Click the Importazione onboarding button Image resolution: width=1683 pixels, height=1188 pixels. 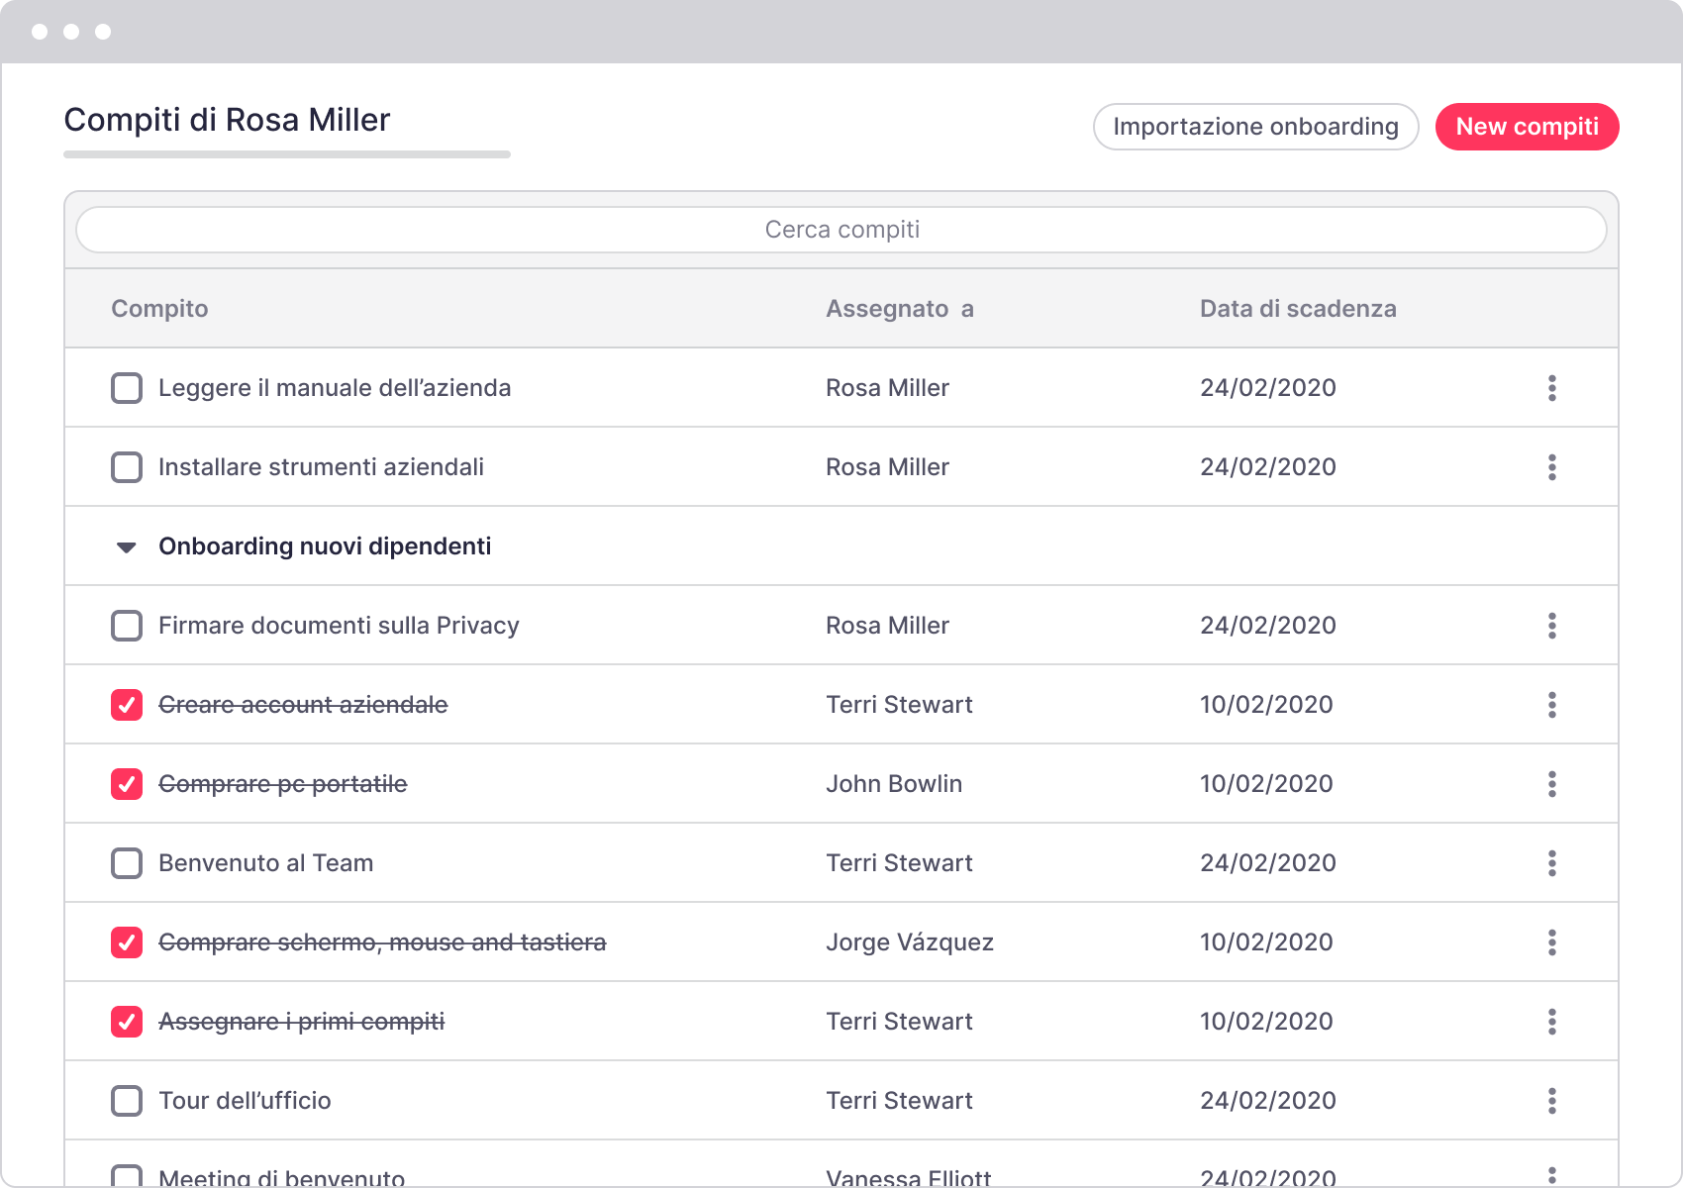(x=1255, y=127)
